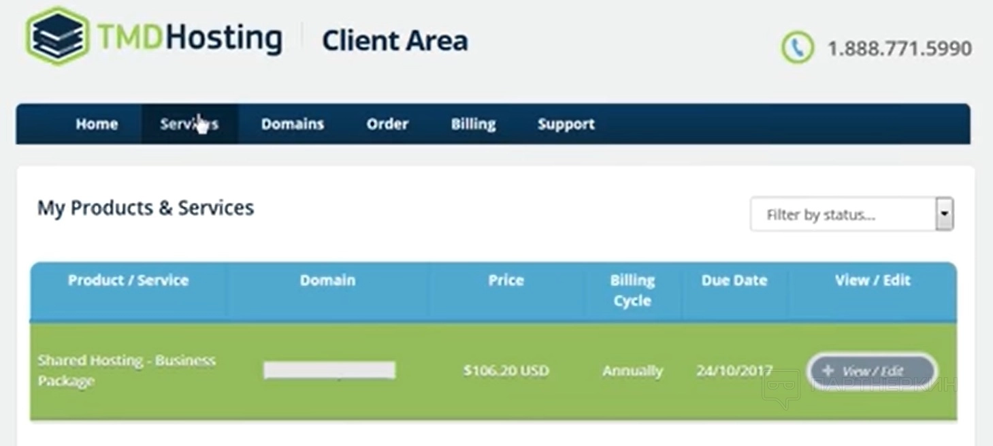Open the Home menu item
The image size is (993, 446).
97,124
